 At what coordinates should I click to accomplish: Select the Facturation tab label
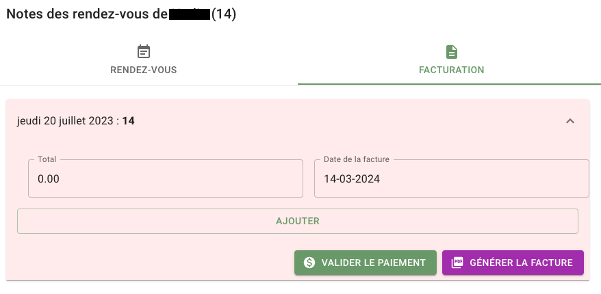click(452, 70)
